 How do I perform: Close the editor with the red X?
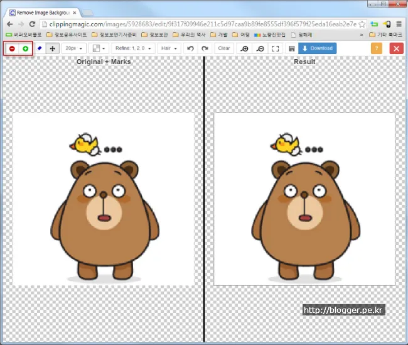click(396, 48)
